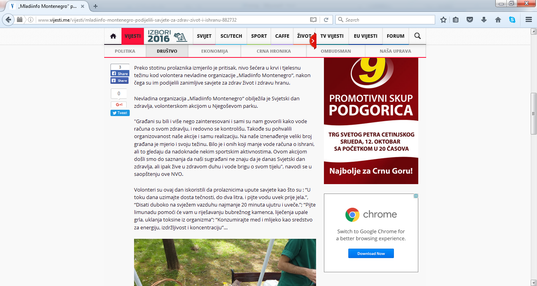Open the Downloads arrow icon
The image size is (537, 286).
(x=484, y=20)
